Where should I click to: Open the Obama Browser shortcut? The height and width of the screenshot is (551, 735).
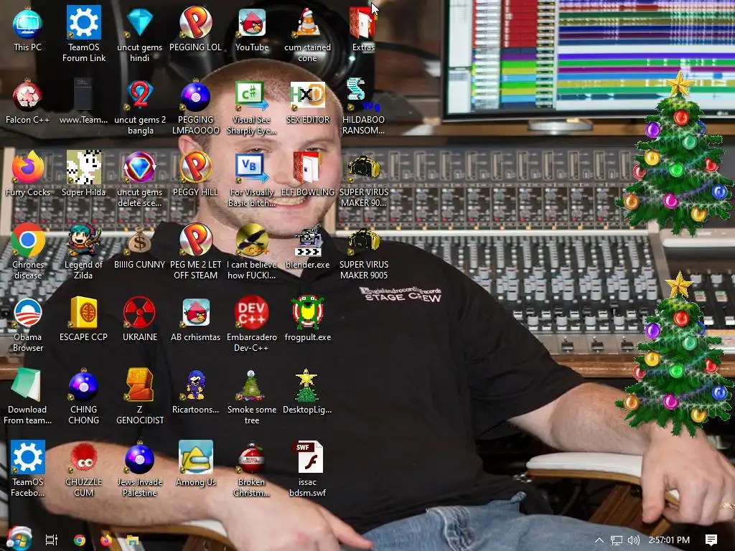(28, 313)
